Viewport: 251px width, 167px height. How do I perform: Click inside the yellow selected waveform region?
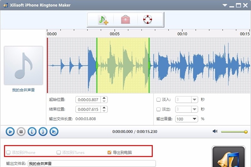123,65
